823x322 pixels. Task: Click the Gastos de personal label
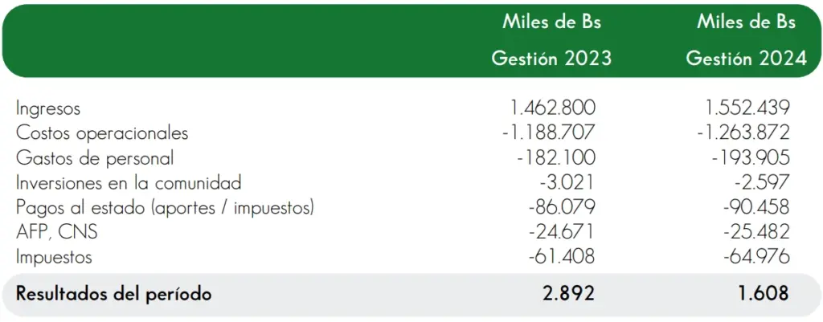(95, 158)
